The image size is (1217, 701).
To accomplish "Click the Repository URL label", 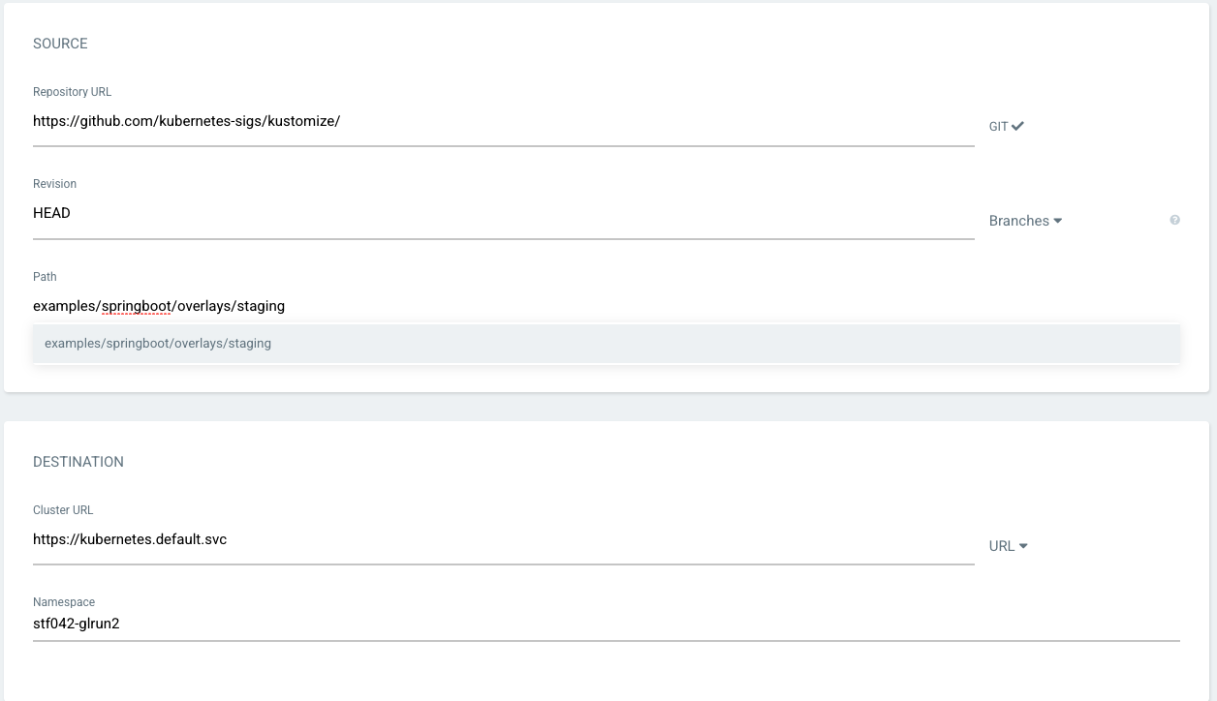I will tap(73, 92).
